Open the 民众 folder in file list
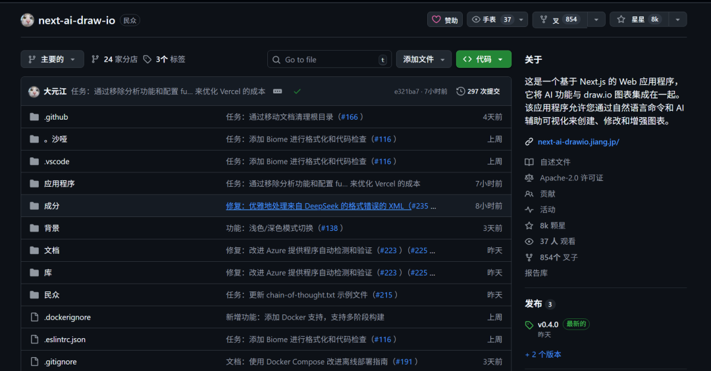This screenshot has height=371, width=711. (52, 295)
